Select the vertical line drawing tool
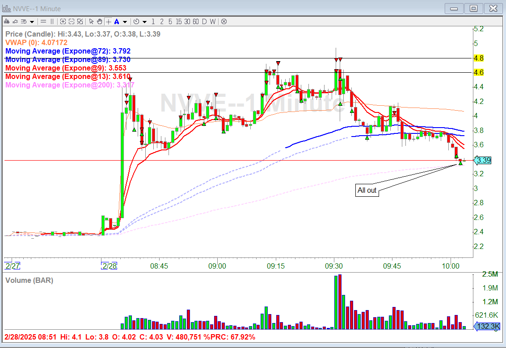The height and width of the screenshot is (348, 506). 52,21
